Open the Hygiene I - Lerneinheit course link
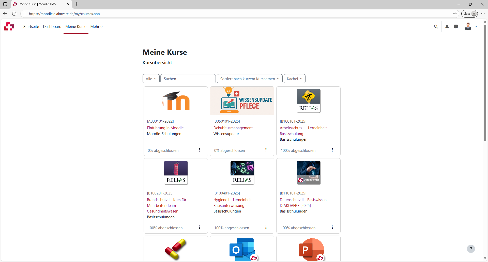The image size is (488, 262). (232, 200)
